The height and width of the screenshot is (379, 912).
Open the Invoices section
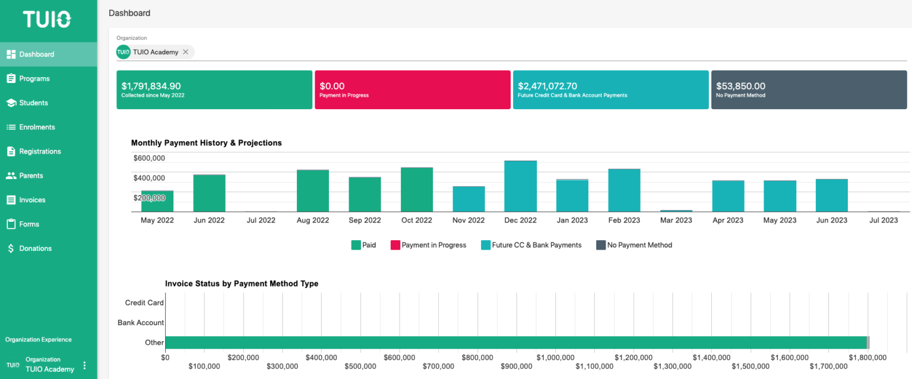34,199
